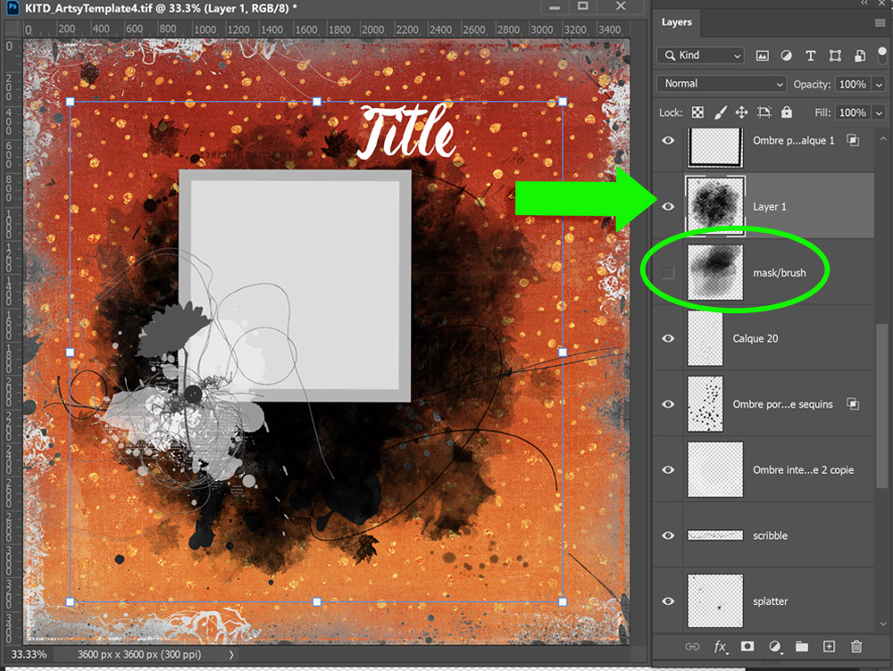
Task: Click smart object badge on Ombre p...alque 1
Action: tap(853, 140)
